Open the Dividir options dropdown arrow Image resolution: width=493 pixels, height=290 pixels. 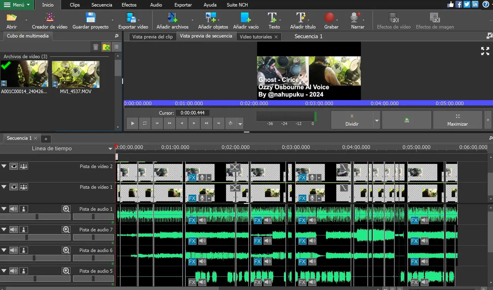(377, 120)
